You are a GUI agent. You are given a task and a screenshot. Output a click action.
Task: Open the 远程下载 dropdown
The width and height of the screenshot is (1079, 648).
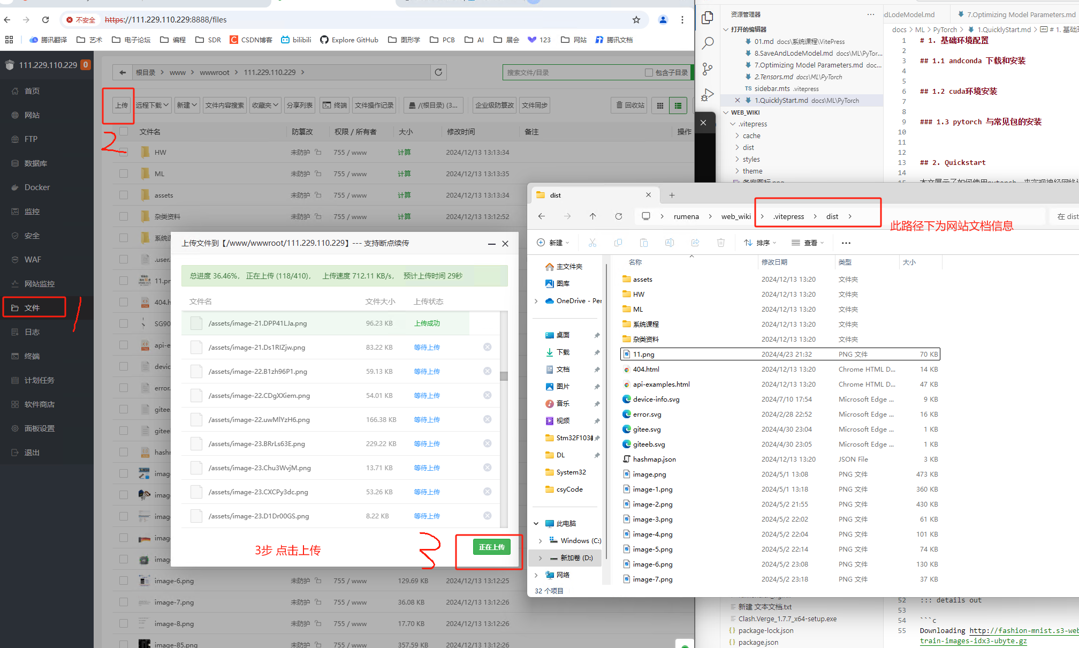(153, 106)
